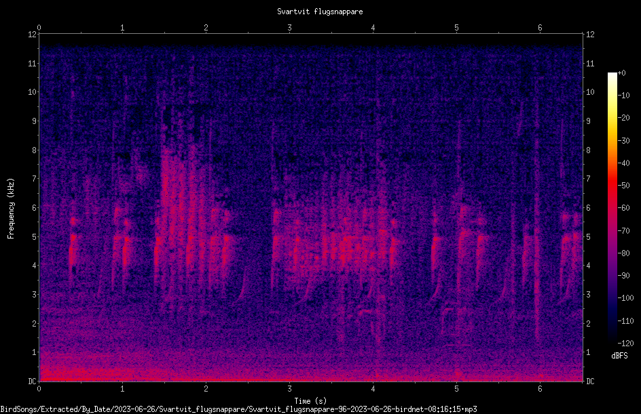Click the 1 kHz label on left frequency axis
This screenshot has height=414, width=641.
tap(35, 352)
